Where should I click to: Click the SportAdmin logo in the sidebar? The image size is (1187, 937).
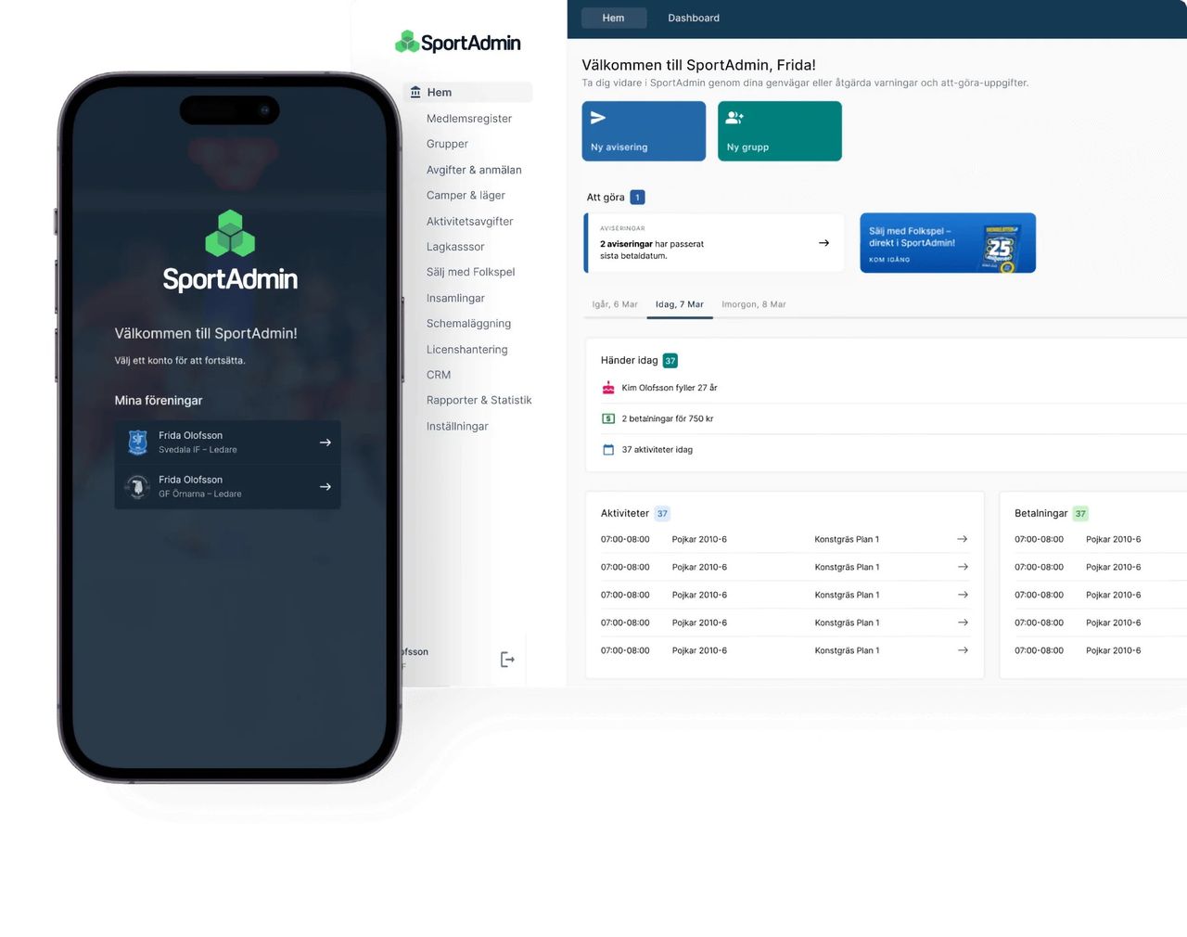tap(458, 43)
